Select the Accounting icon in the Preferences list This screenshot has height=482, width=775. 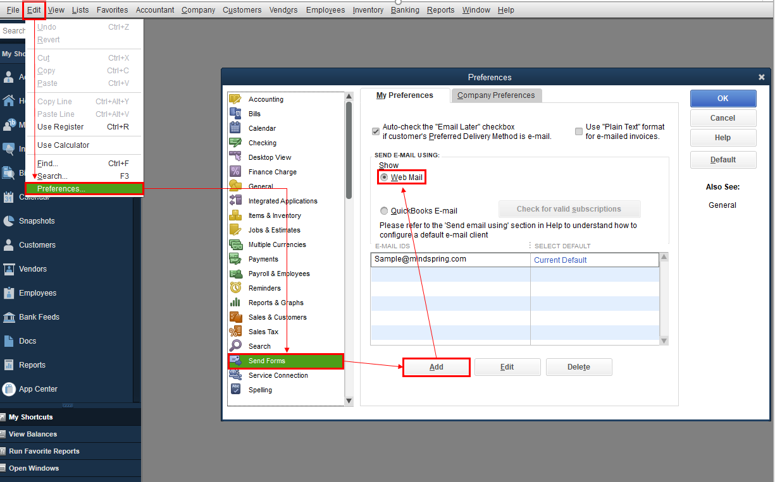click(x=235, y=99)
